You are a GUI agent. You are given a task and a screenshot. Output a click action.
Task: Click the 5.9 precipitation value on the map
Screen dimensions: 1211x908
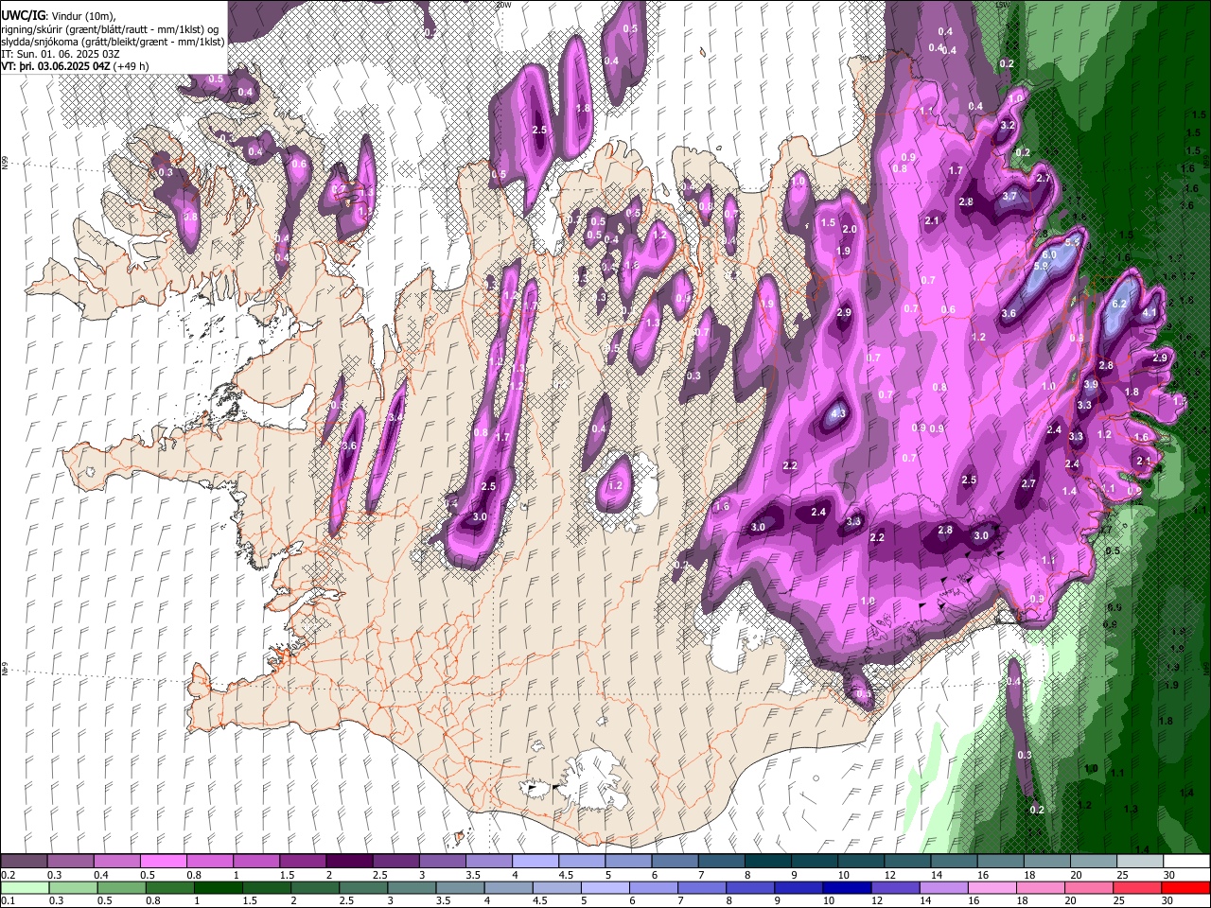coord(1041,267)
